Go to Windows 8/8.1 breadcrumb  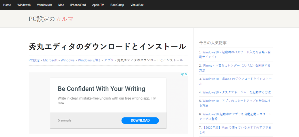(x=89, y=60)
